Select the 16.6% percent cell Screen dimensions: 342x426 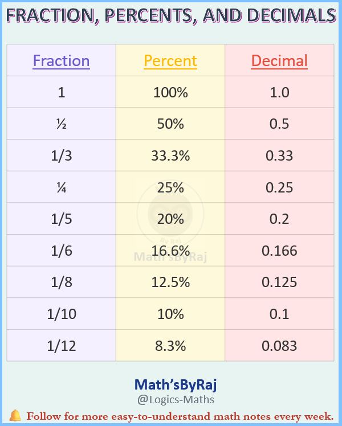pyautogui.click(x=170, y=251)
